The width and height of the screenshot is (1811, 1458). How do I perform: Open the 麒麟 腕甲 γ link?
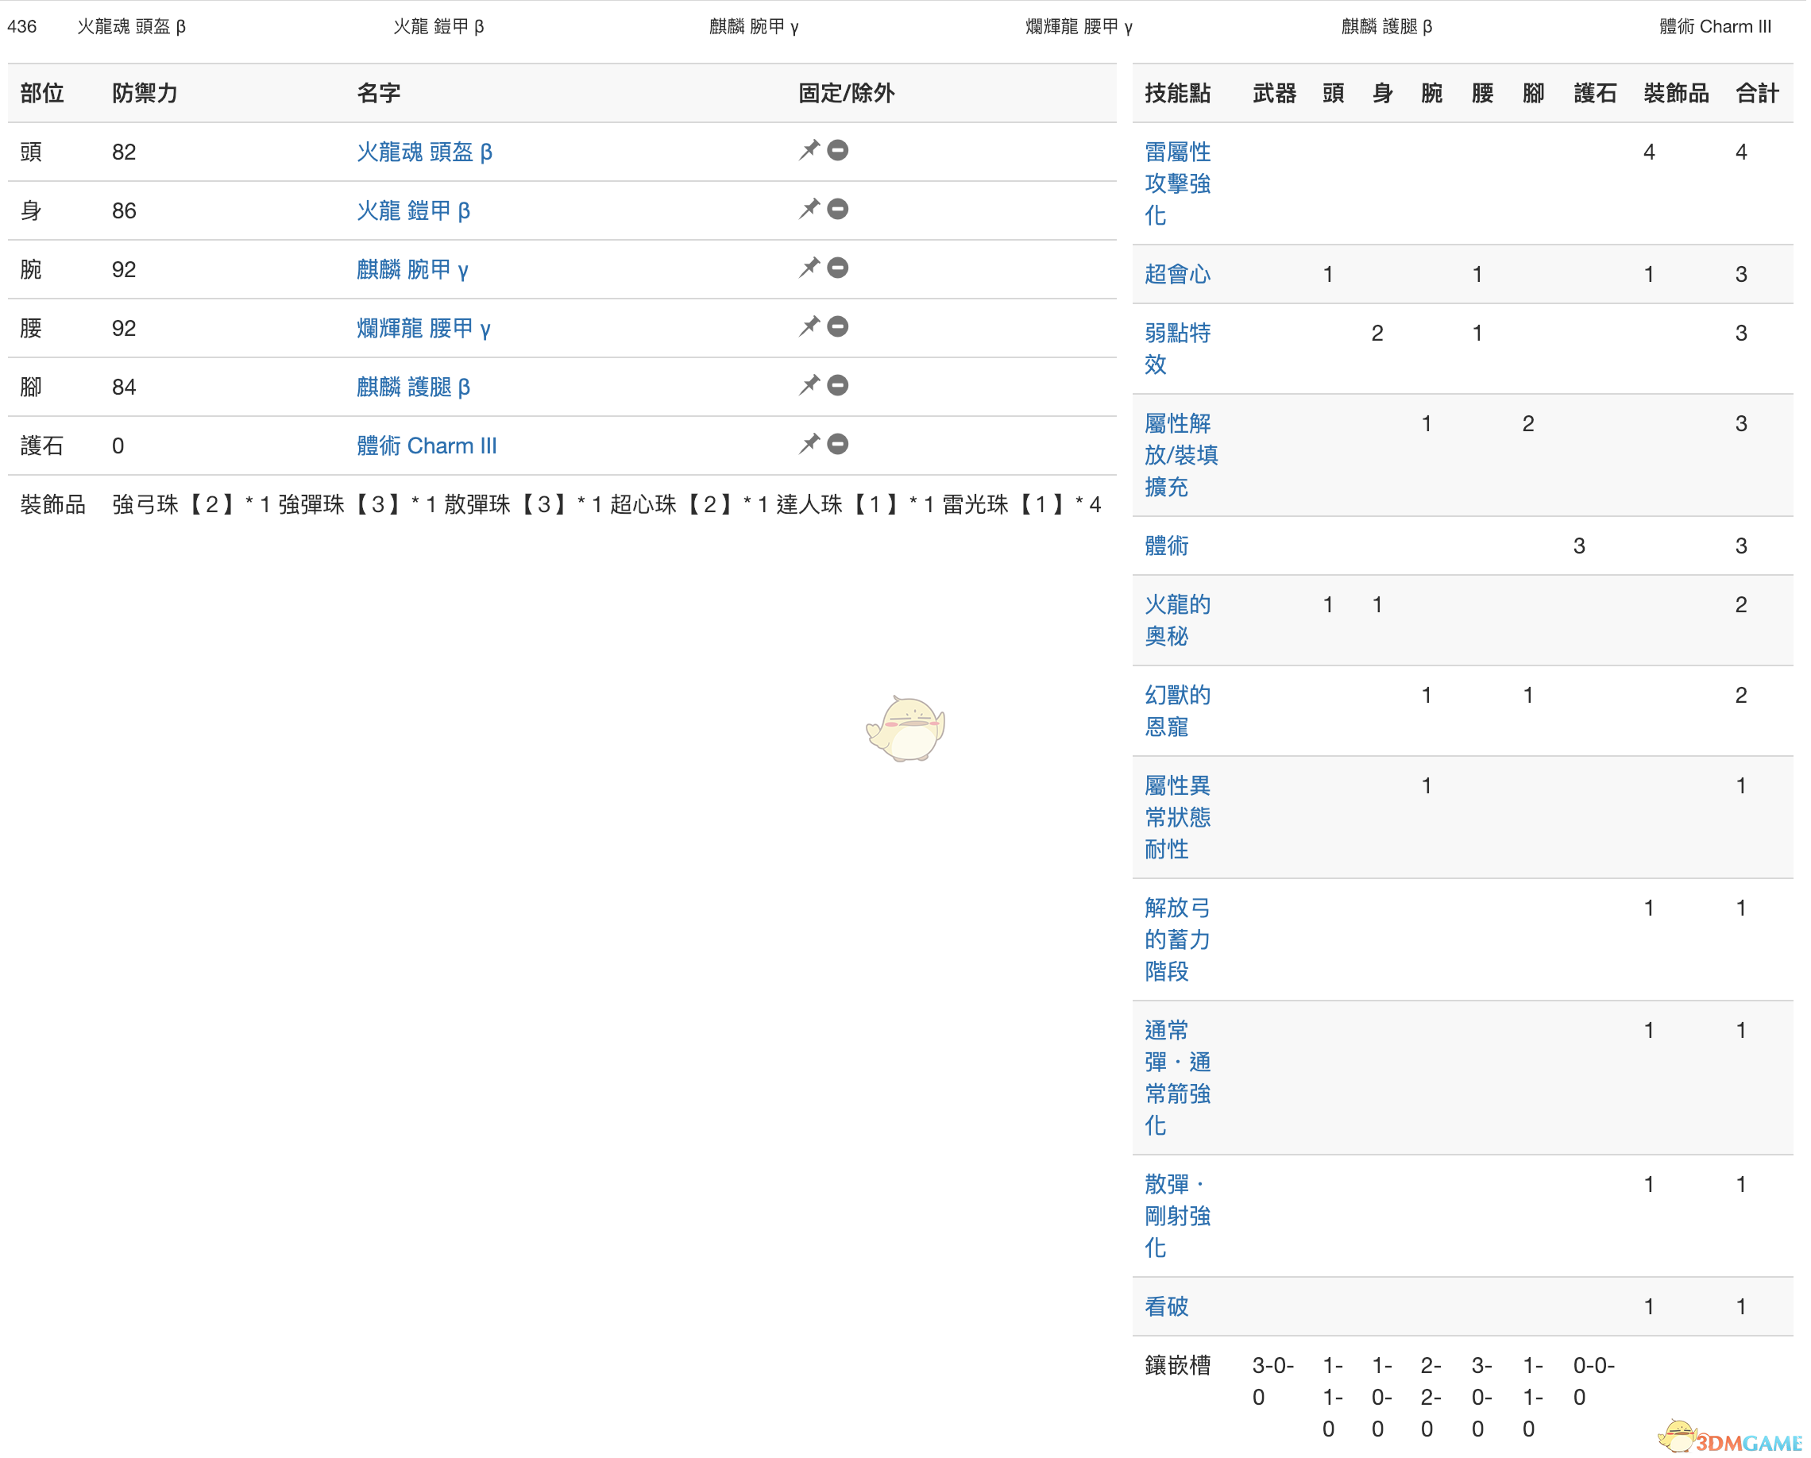412,269
